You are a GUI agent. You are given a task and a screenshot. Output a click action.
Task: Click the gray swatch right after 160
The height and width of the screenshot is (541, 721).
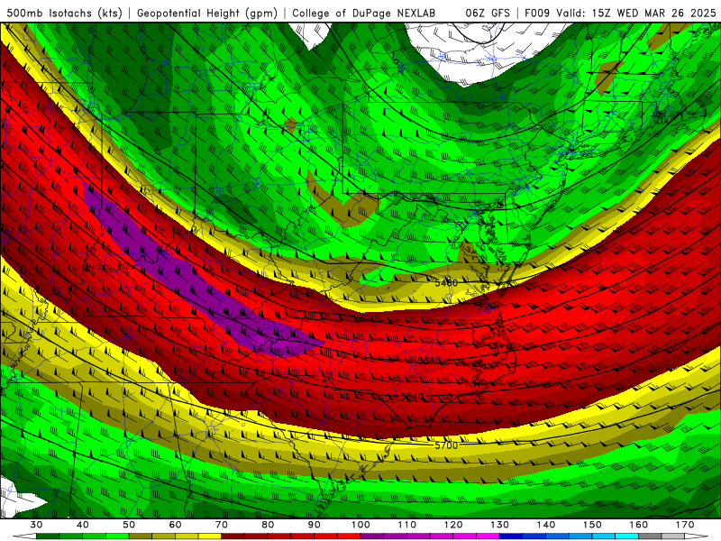pos(650,536)
